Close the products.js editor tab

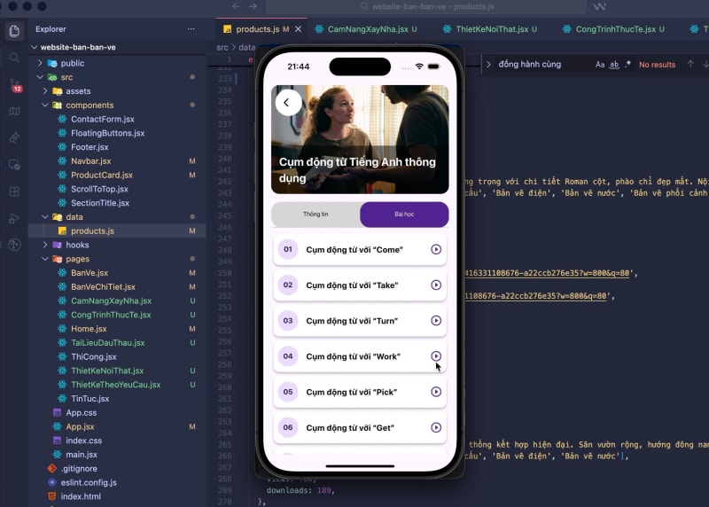[x=298, y=29]
